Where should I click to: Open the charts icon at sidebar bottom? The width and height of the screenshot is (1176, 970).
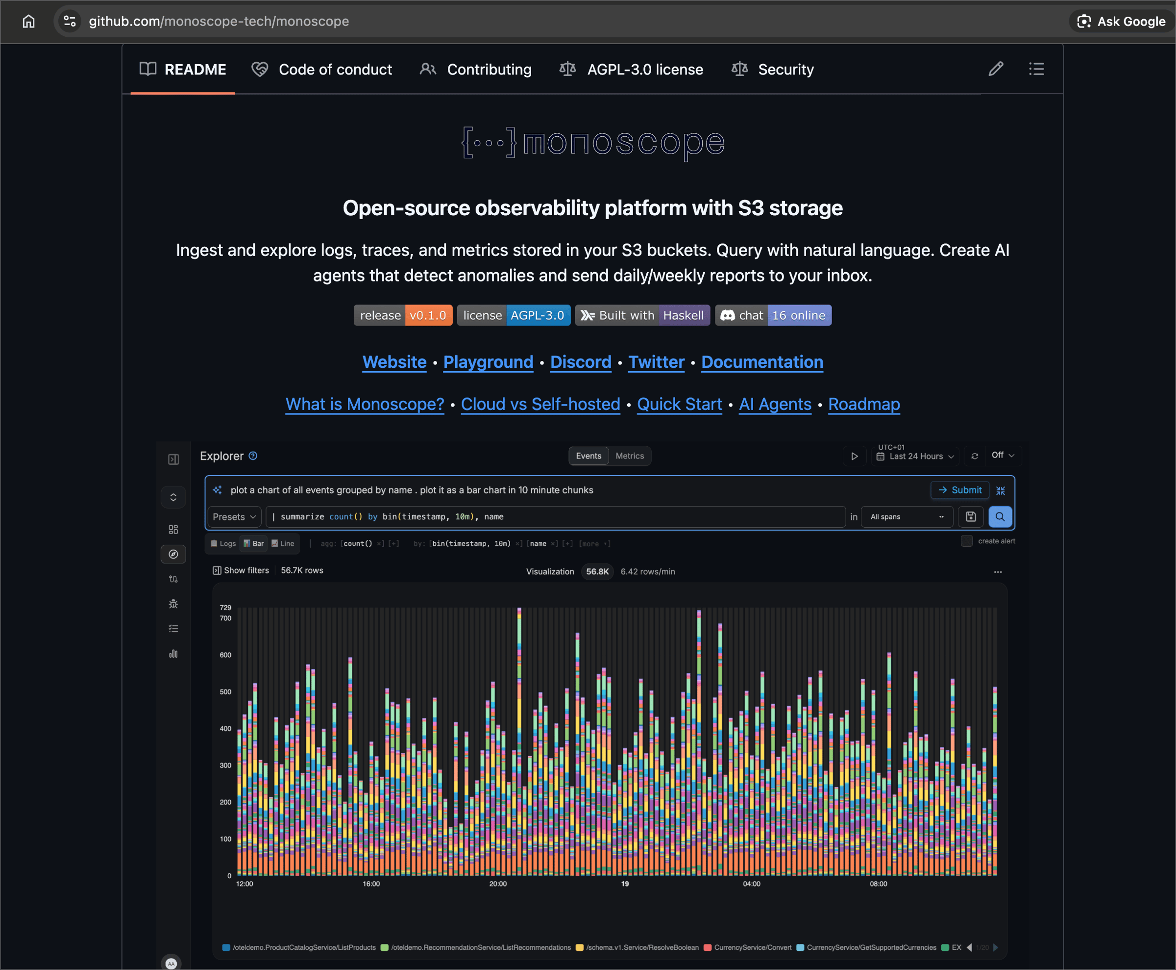(x=173, y=653)
